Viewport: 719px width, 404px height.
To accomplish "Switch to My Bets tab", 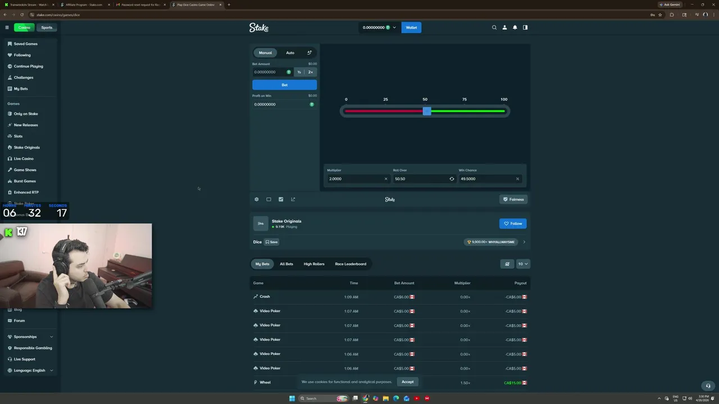I will pos(262,264).
